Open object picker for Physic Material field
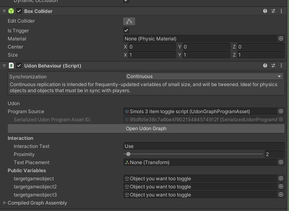The width and height of the screenshot is (289, 211). coord(281,39)
